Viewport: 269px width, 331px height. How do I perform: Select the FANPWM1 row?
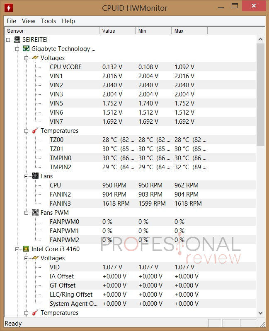click(x=152, y=230)
